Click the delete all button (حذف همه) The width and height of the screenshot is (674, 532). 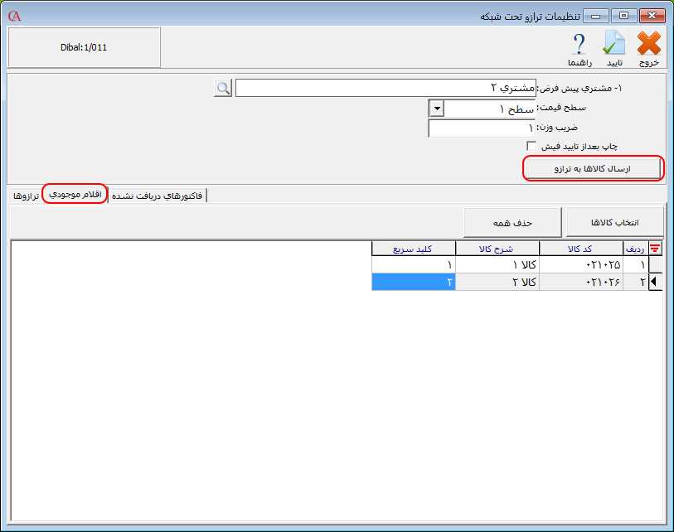tap(513, 222)
